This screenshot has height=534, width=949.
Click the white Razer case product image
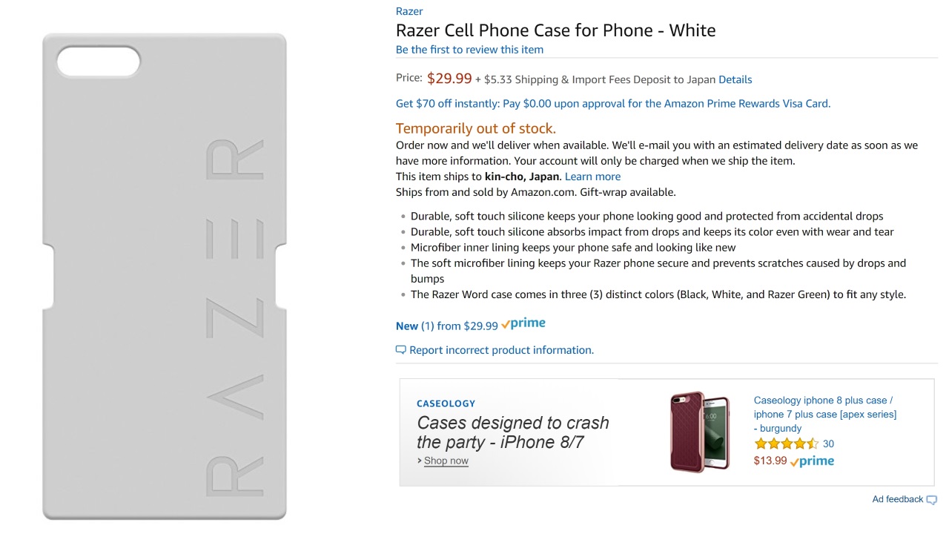point(164,276)
